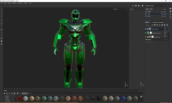Hide the Plastic Glossy Pure layer

tap(145, 33)
